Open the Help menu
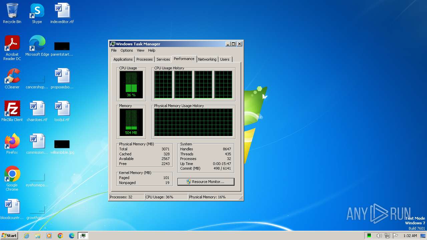Viewport: 427px width, 240px height. tap(152, 50)
